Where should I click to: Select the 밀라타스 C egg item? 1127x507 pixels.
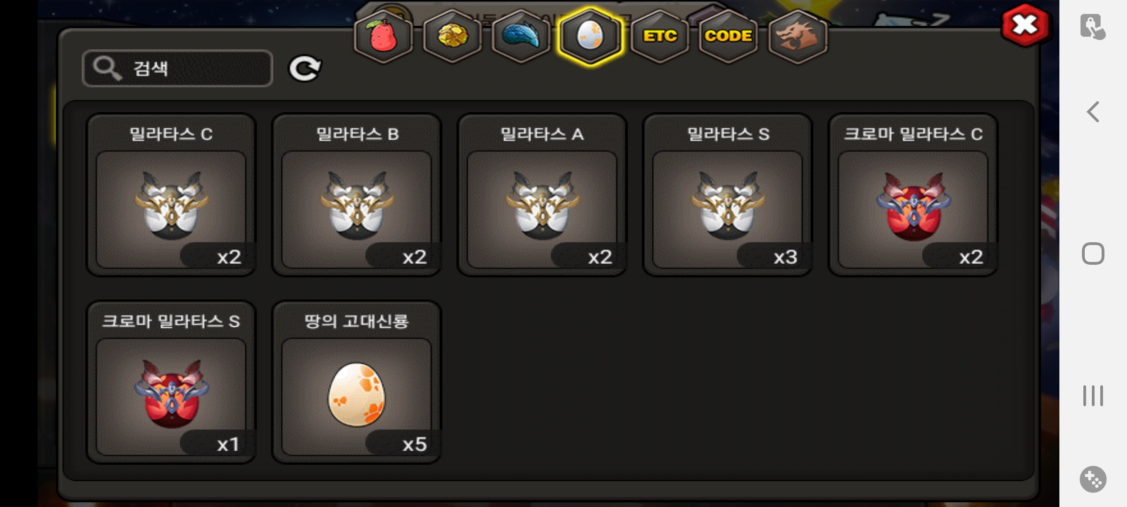(171, 195)
